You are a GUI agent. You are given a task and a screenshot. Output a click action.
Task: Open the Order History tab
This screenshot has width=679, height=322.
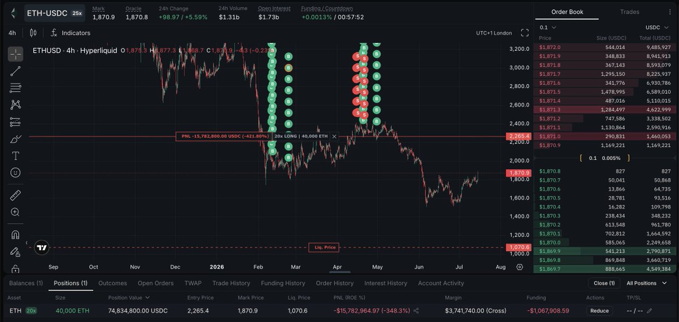pos(335,283)
